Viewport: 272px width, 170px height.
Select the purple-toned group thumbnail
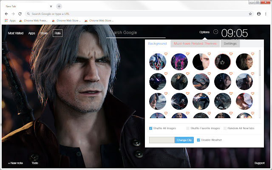tap(179, 62)
